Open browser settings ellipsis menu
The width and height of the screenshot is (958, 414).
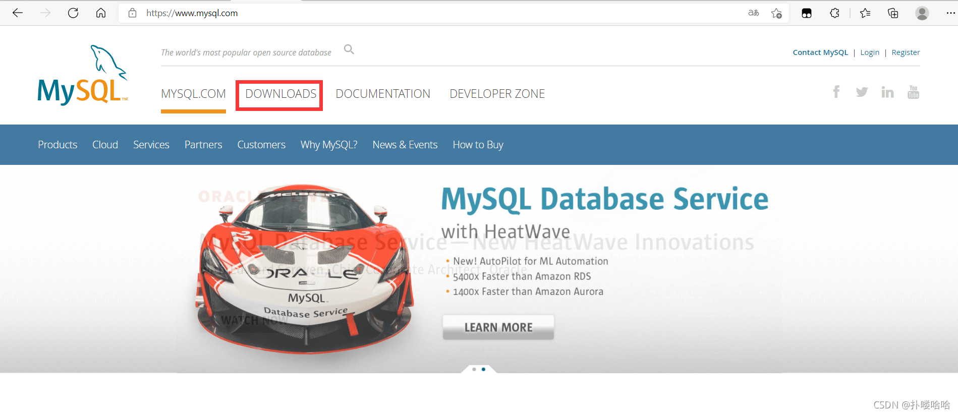(950, 13)
